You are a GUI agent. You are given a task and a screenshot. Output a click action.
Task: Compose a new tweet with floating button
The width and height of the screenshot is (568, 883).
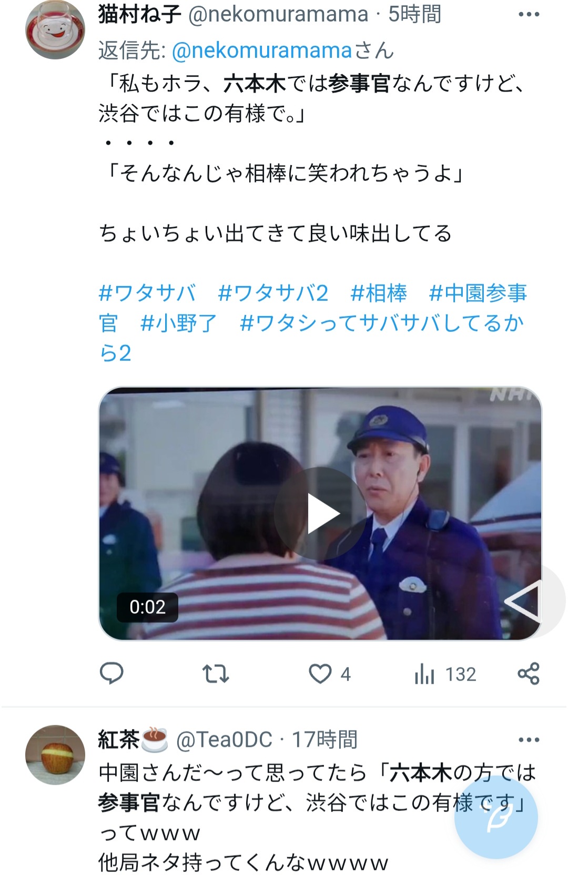point(496,817)
